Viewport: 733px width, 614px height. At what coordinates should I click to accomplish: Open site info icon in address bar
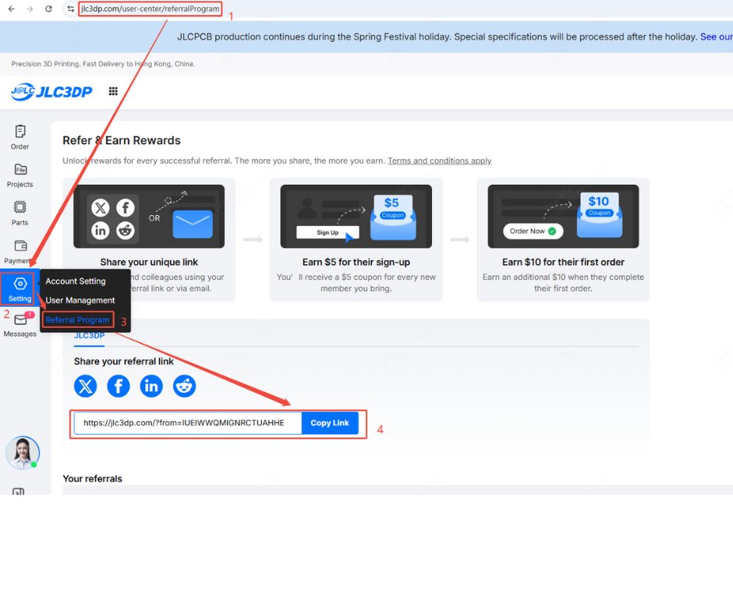(x=71, y=9)
